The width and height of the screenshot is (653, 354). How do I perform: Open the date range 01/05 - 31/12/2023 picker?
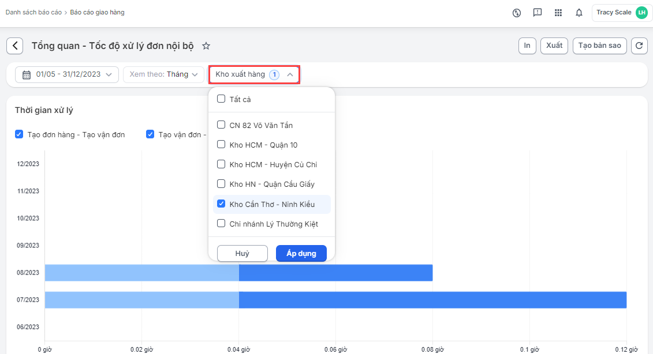67,74
